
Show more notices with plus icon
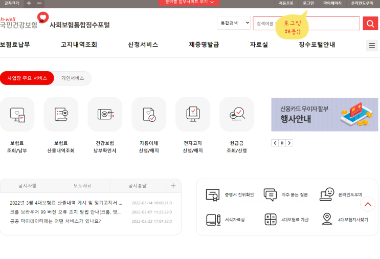coord(173,186)
